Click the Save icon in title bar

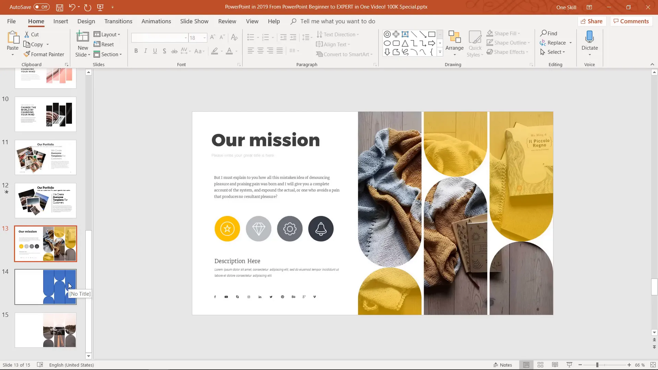60,7
